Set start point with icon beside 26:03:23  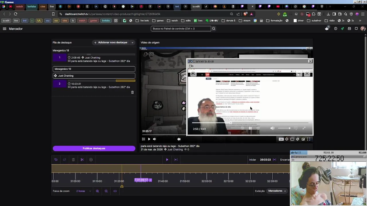(x=274, y=160)
